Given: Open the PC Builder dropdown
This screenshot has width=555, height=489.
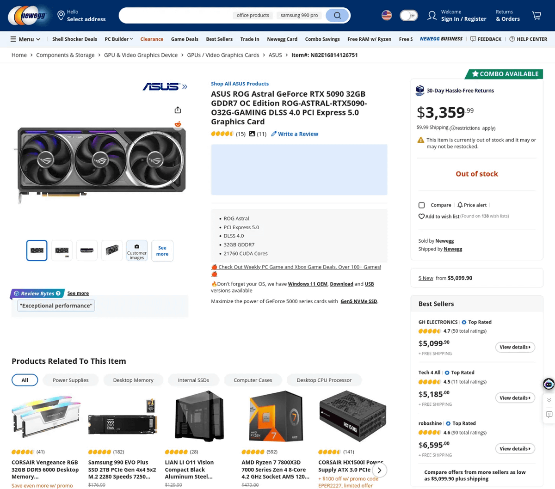Looking at the screenshot, I should tap(119, 39).
